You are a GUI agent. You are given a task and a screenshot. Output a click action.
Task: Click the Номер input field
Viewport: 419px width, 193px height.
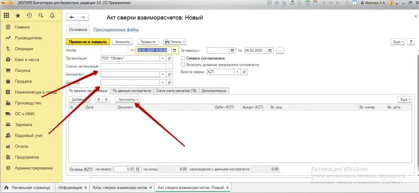tap(115, 50)
